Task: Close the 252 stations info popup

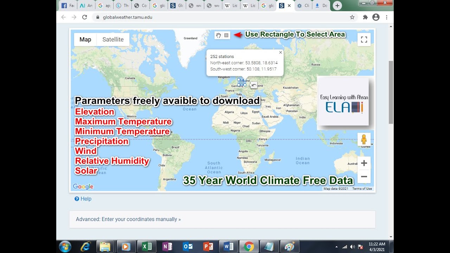Action: tap(281, 52)
